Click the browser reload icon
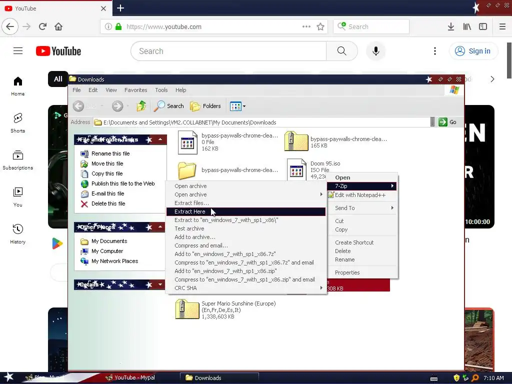Screen dimensions: 512x384 [42, 26]
